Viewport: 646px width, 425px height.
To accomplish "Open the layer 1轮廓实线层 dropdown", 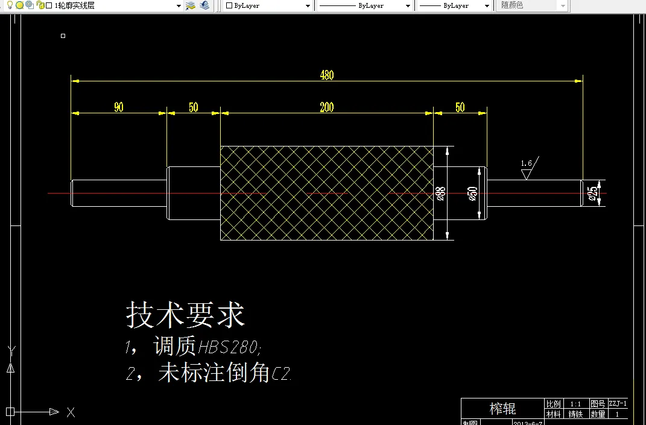I will click(x=178, y=6).
